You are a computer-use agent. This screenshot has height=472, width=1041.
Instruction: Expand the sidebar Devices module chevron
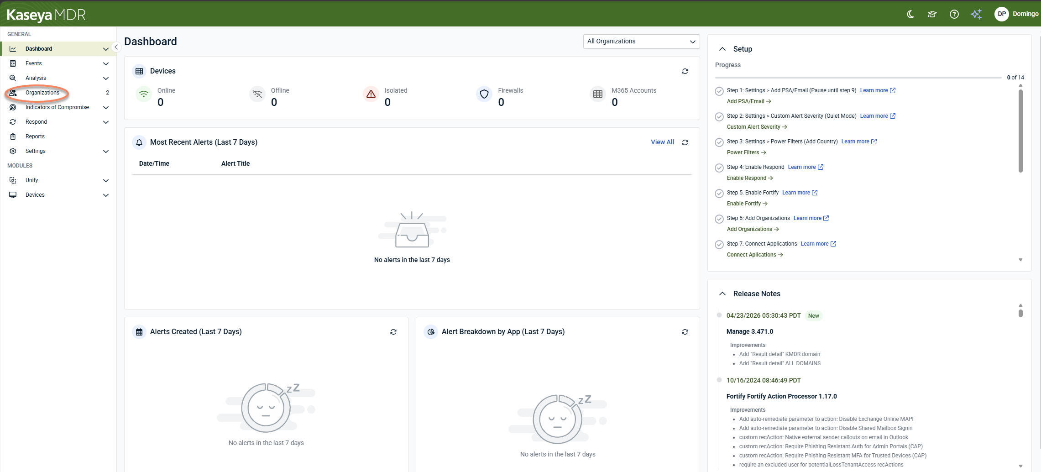106,195
